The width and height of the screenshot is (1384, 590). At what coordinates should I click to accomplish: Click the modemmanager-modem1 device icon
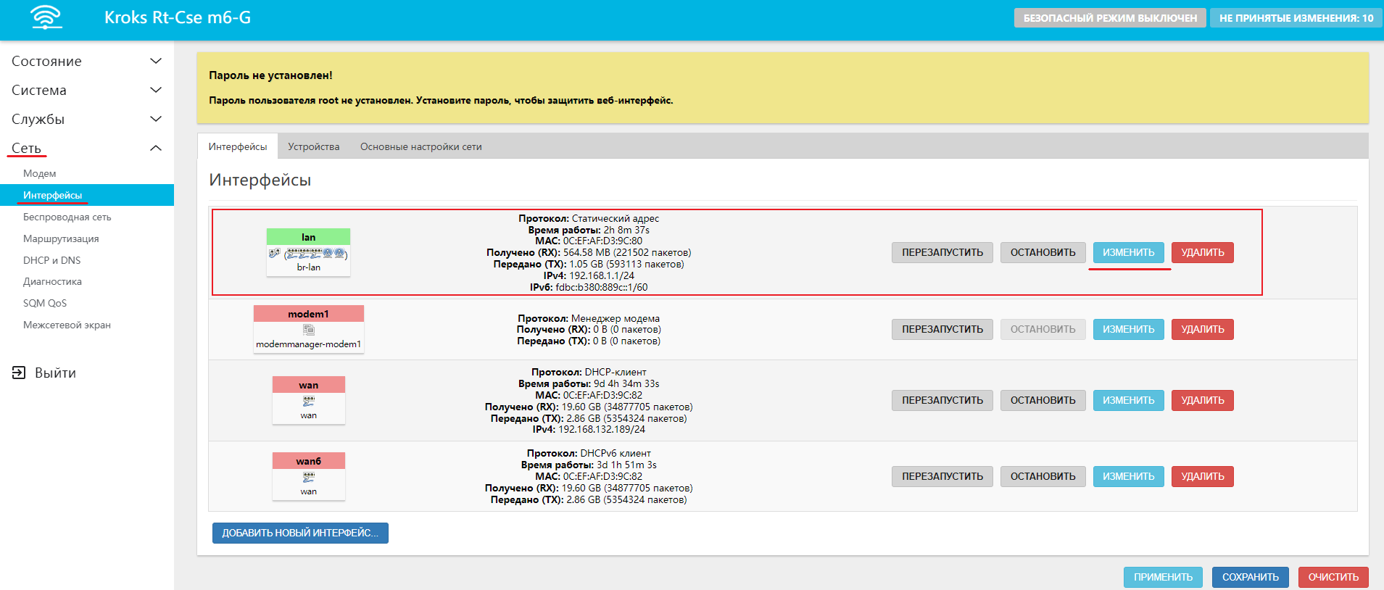point(309,330)
